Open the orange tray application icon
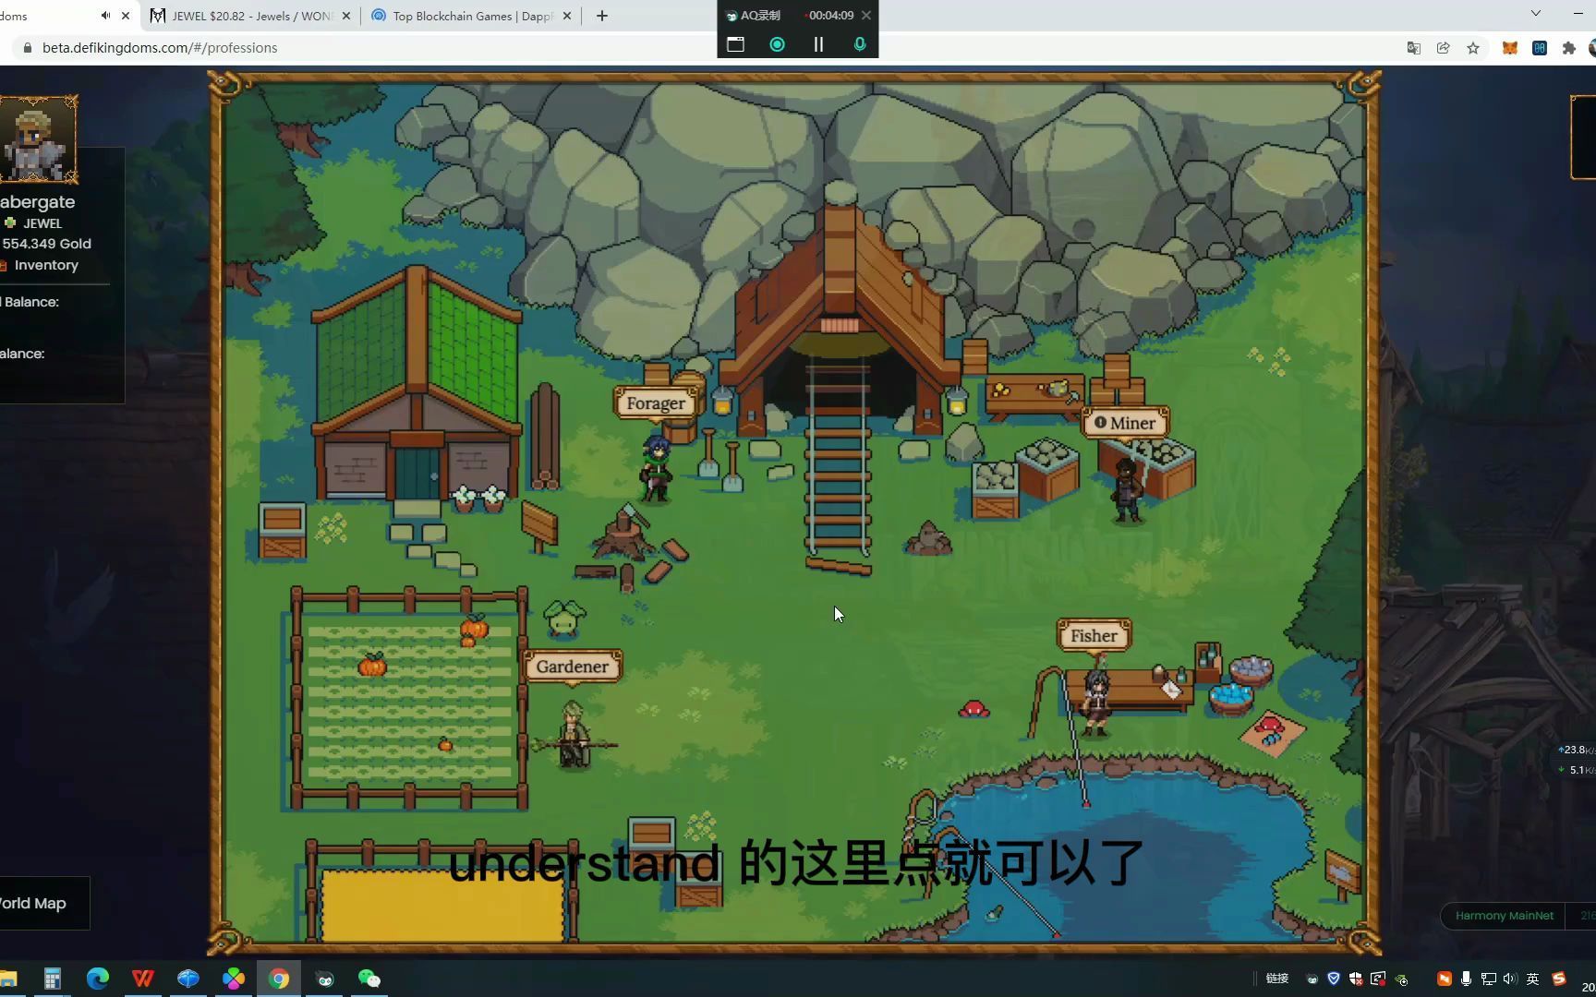This screenshot has width=1596, height=997. [x=1444, y=979]
